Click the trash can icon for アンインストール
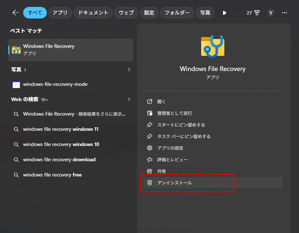The image size is (299, 233). click(150, 183)
